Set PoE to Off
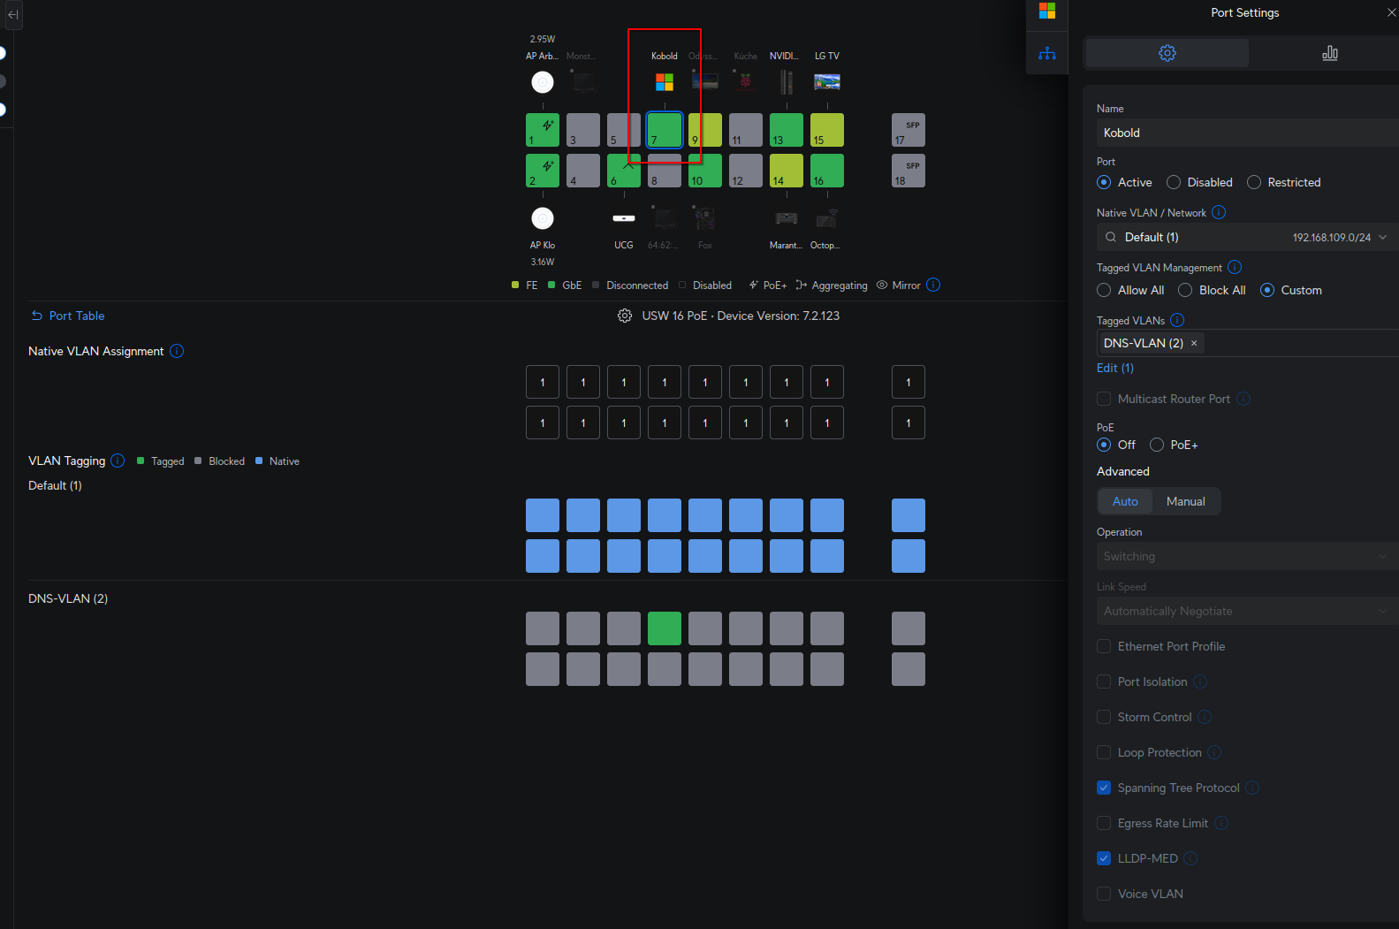This screenshot has width=1399, height=929. [x=1104, y=445]
